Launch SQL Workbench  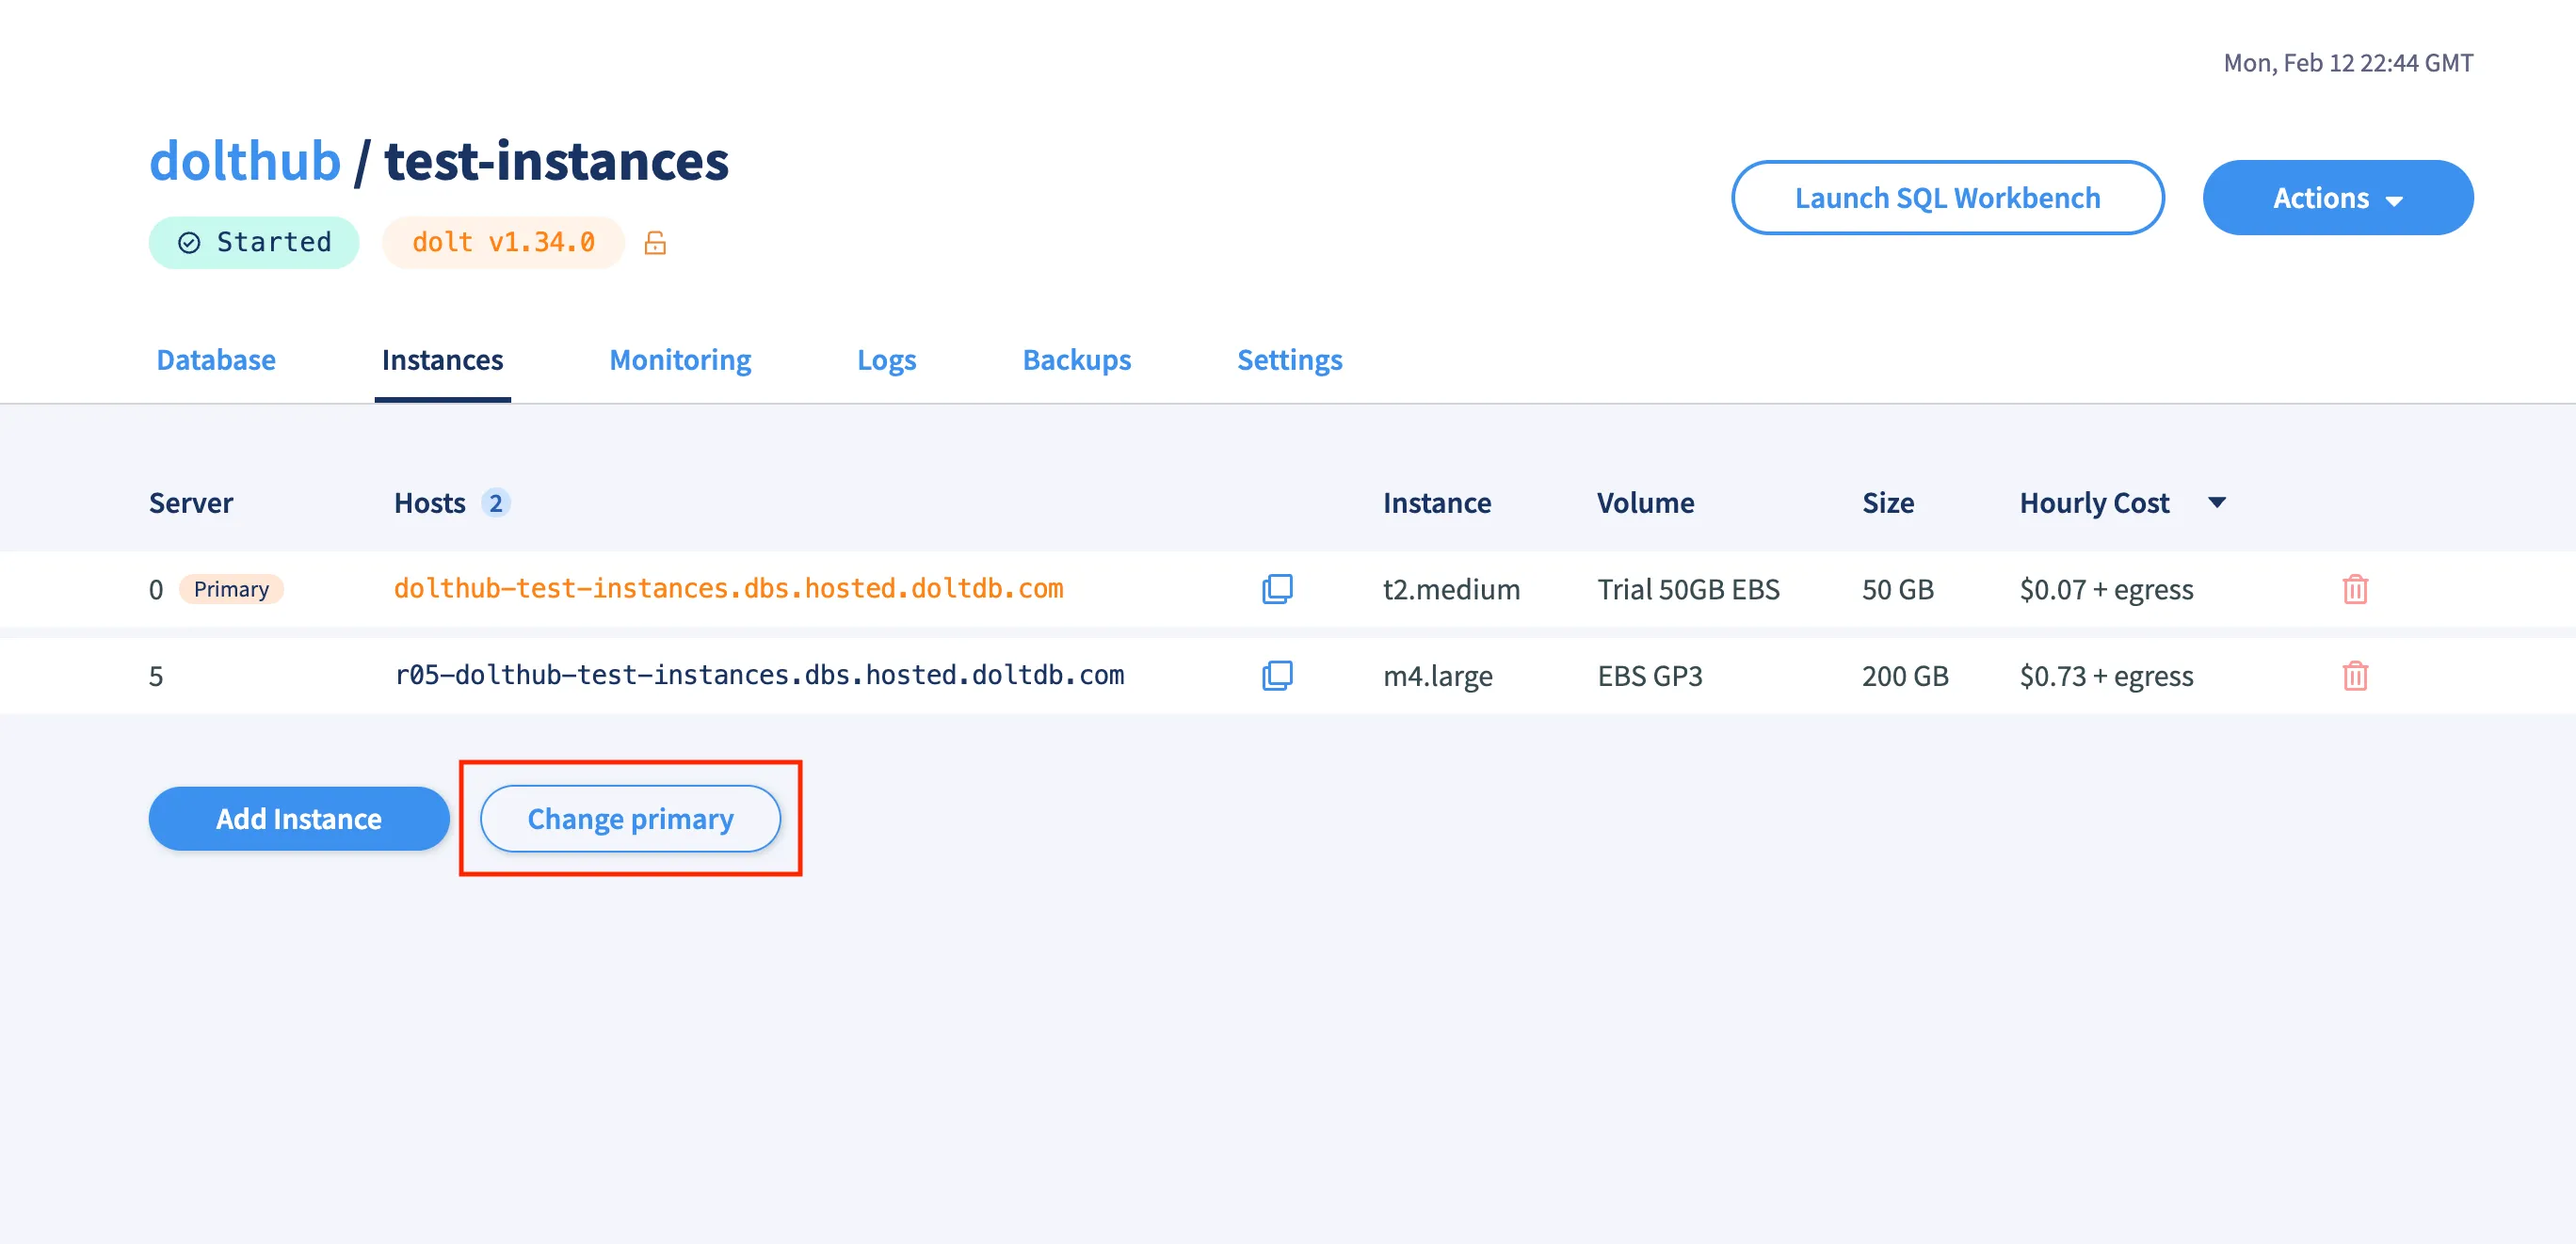tap(1947, 198)
